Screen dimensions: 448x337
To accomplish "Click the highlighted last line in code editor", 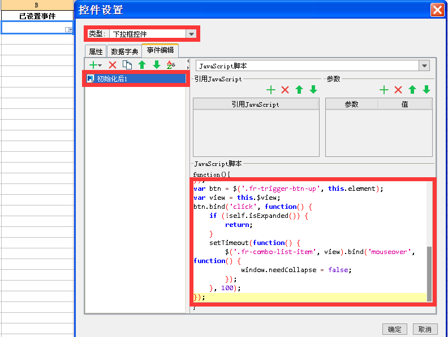I will (x=310, y=297).
